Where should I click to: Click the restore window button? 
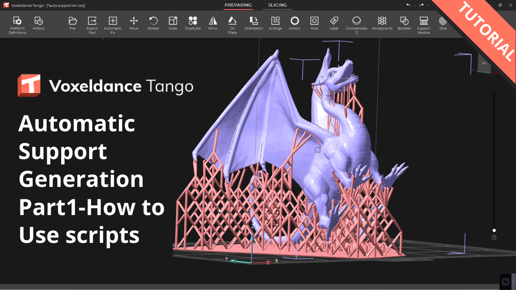tap(500, 5)
